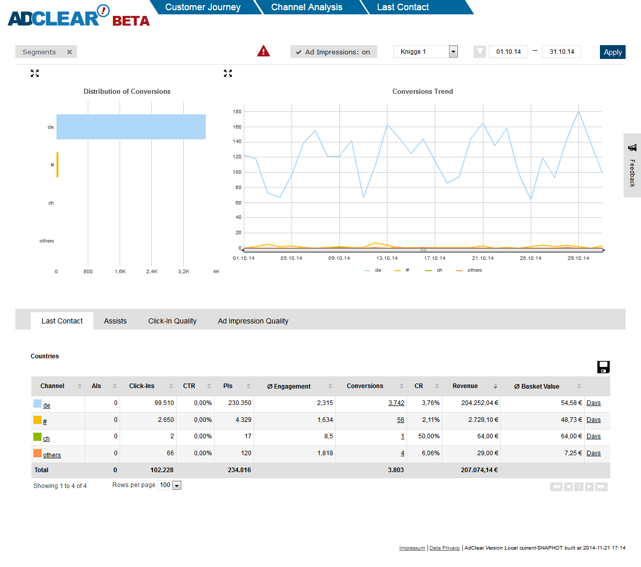Click the red warning triangle icon
Viewport: 641px width, 567px height.
263,51
